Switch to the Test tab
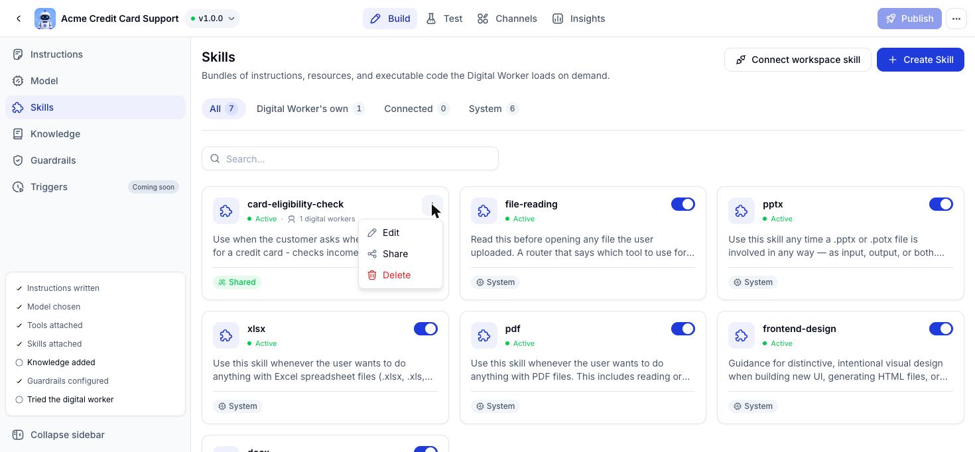This screenshot has width=975, height=452. pos(444,19)
